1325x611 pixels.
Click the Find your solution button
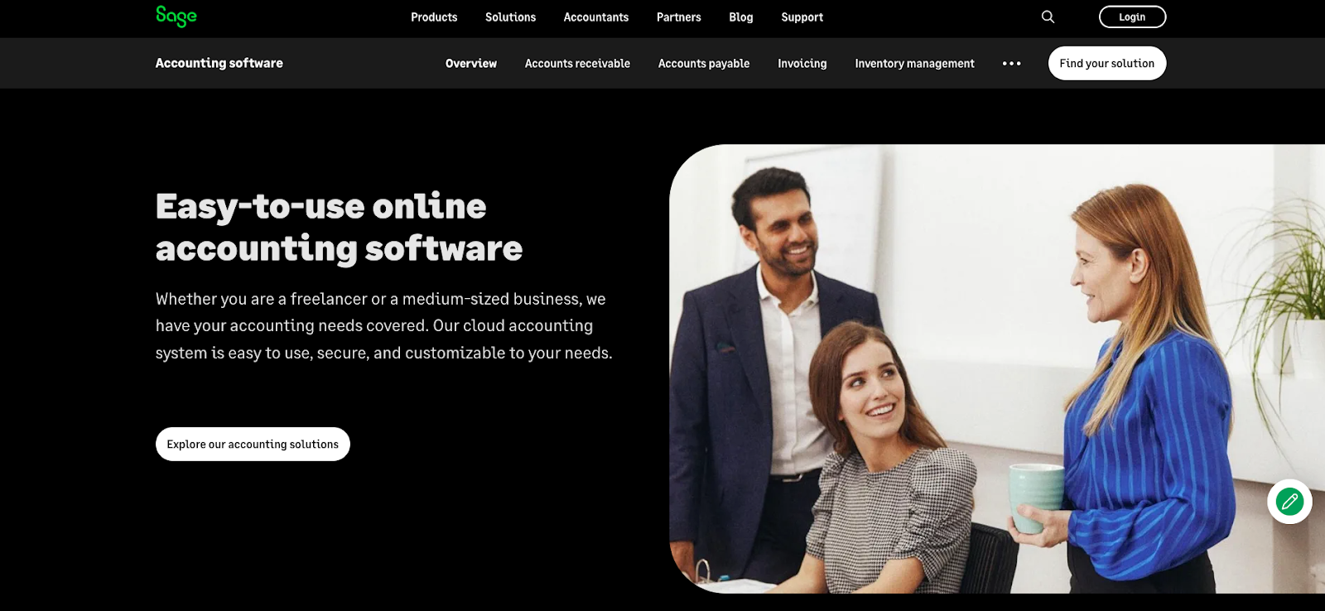click(1107, 64)
